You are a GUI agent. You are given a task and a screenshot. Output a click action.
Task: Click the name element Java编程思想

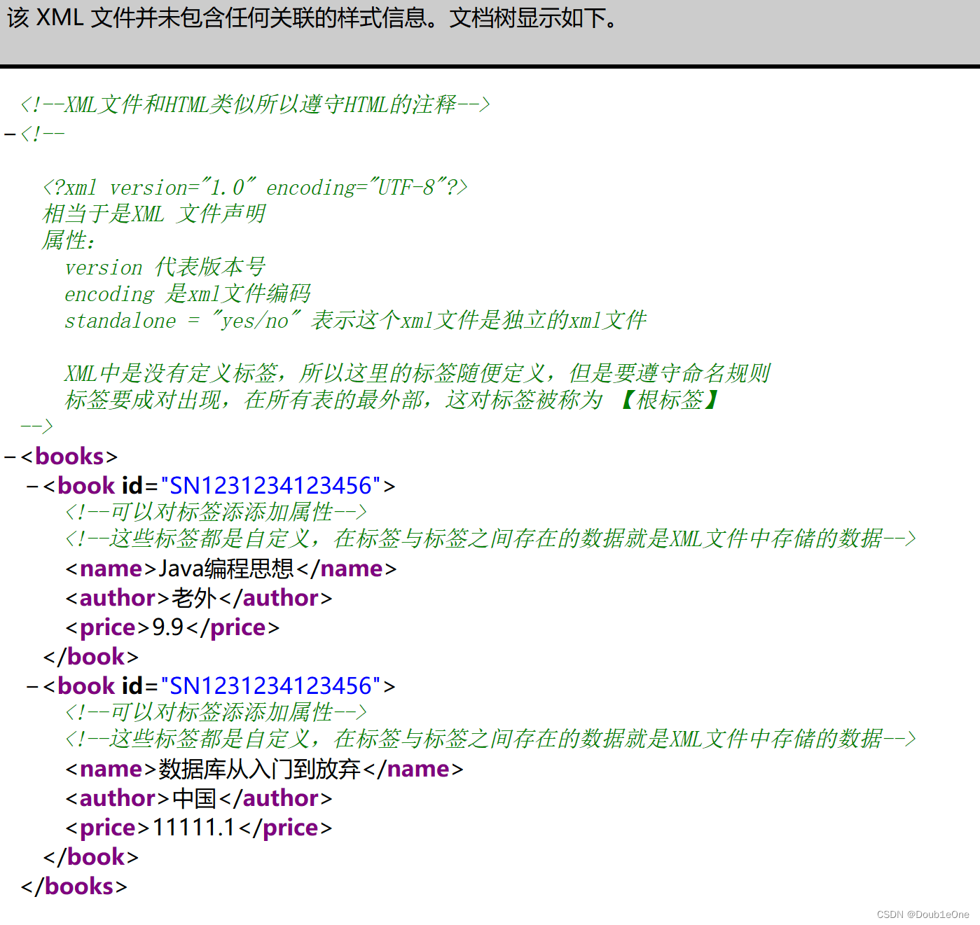click(231, 569)
